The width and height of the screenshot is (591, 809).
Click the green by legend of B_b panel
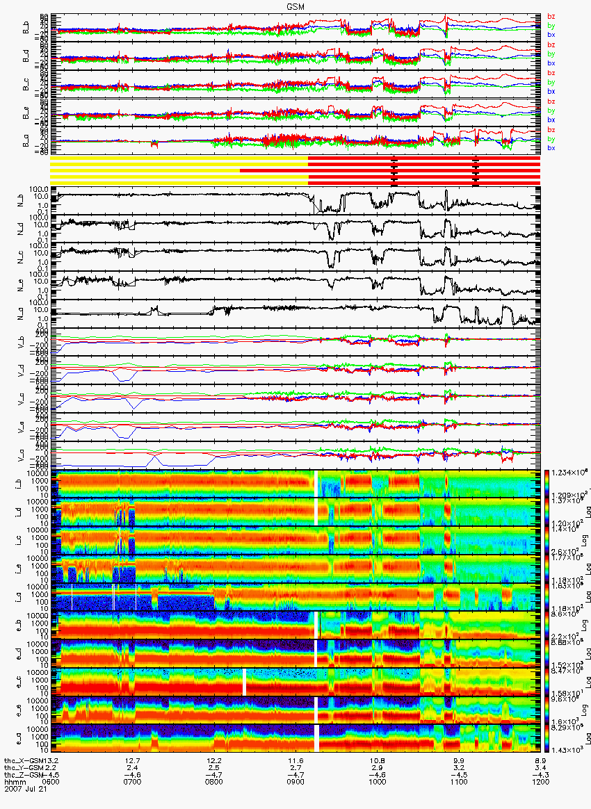point(551,25)
